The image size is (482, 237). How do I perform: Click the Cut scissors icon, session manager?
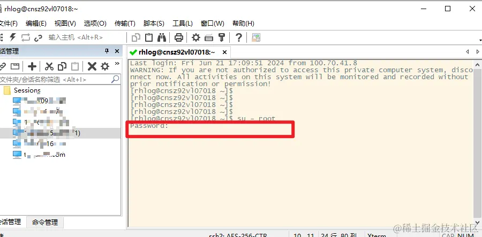[49, 66]
